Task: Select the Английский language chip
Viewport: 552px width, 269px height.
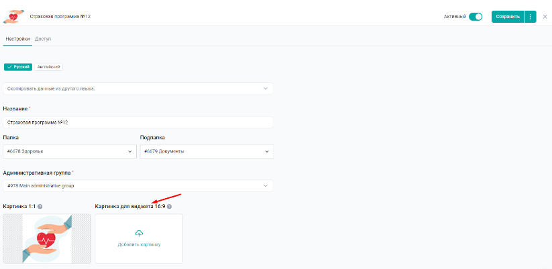Action: pos(49,67)
